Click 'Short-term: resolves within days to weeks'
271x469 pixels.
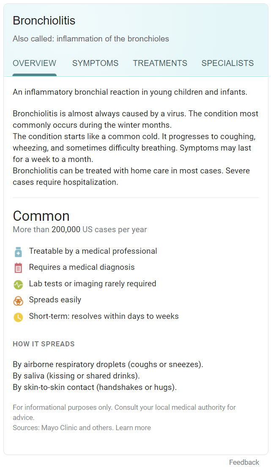[104, 316]
